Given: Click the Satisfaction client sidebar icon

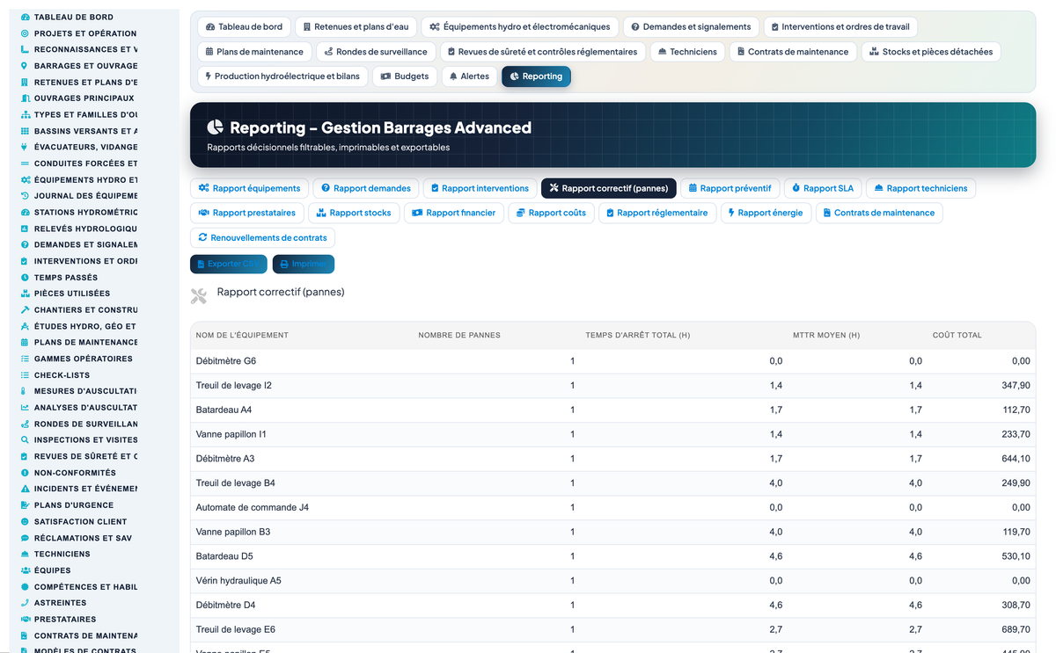Looking at the screenshot, I should [25, 521].
